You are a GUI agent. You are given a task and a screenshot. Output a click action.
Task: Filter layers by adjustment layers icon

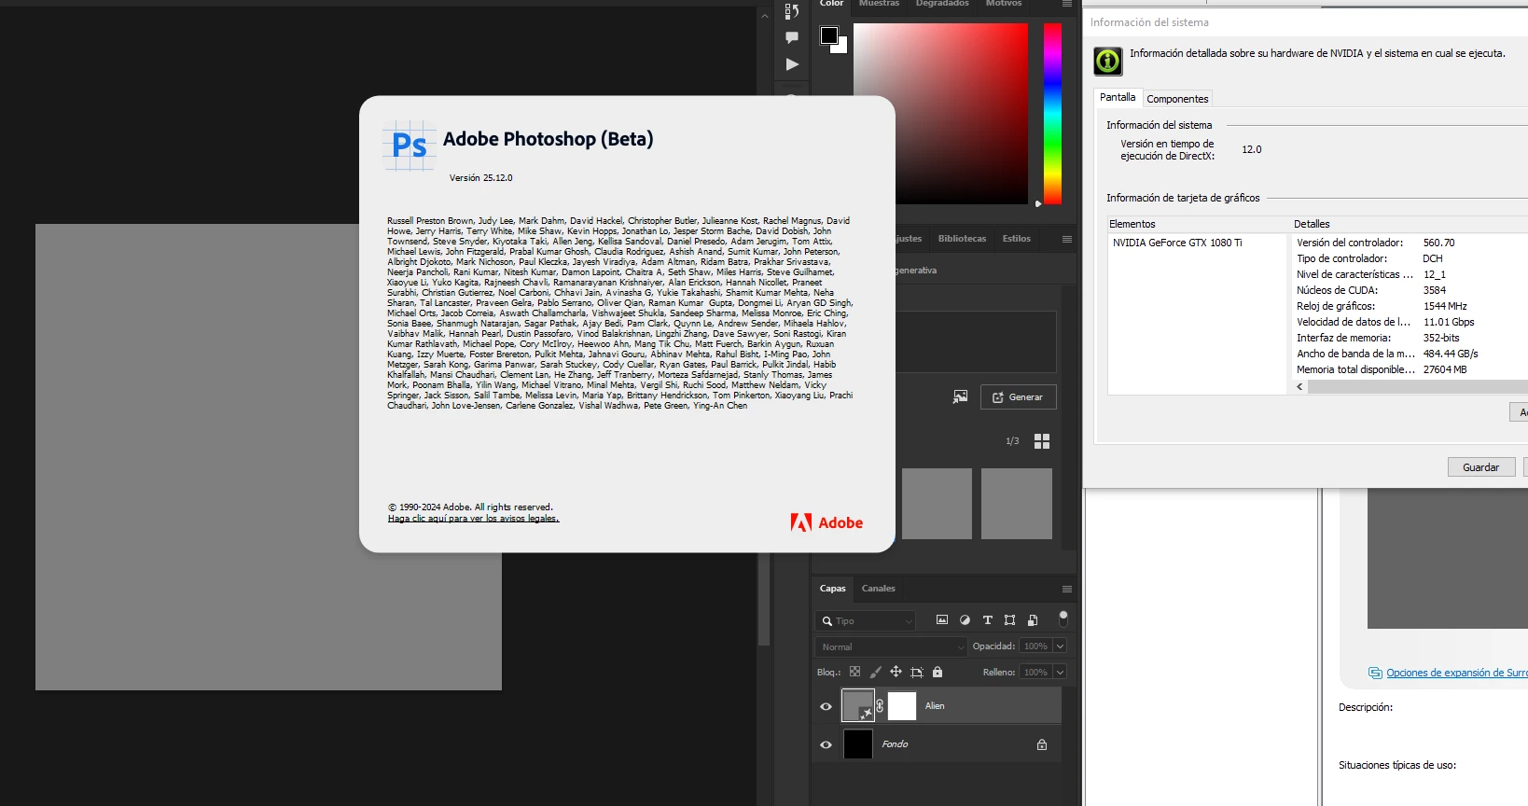click(x=965, y=619)
